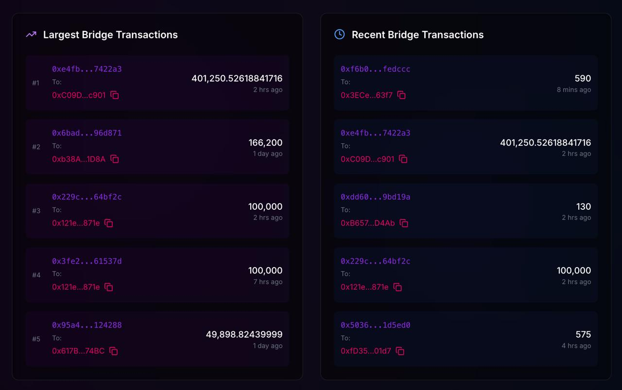Open transaction 0xf6b0...fedccc
Image resolution: width=622 pixels, height=390 pixels.
(x=376, y=69)
